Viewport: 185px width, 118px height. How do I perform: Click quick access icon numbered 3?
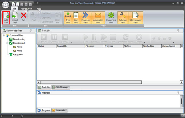coord(22,5)
